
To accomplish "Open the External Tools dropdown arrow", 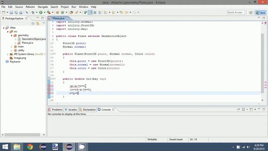I will 53,13.
